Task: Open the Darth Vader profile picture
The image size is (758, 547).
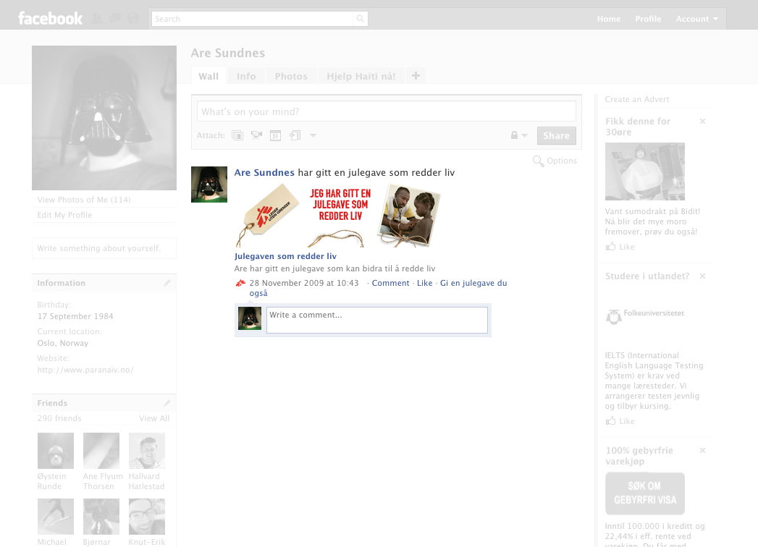Action: 104,118
